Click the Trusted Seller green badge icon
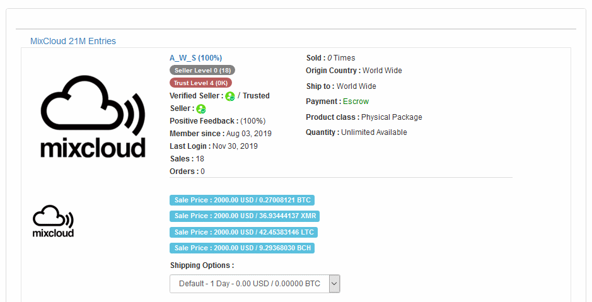The width and height of the screenshot is (592, 302). tap(200, 109)
